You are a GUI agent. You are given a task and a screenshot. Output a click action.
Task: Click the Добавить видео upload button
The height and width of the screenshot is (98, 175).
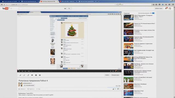(x=159, y=8)
